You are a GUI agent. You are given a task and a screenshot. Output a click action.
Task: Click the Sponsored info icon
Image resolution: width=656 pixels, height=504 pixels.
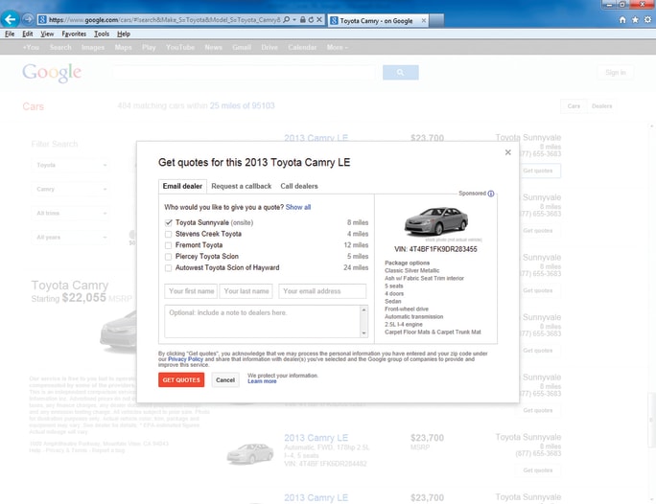(x=491, y=194)
